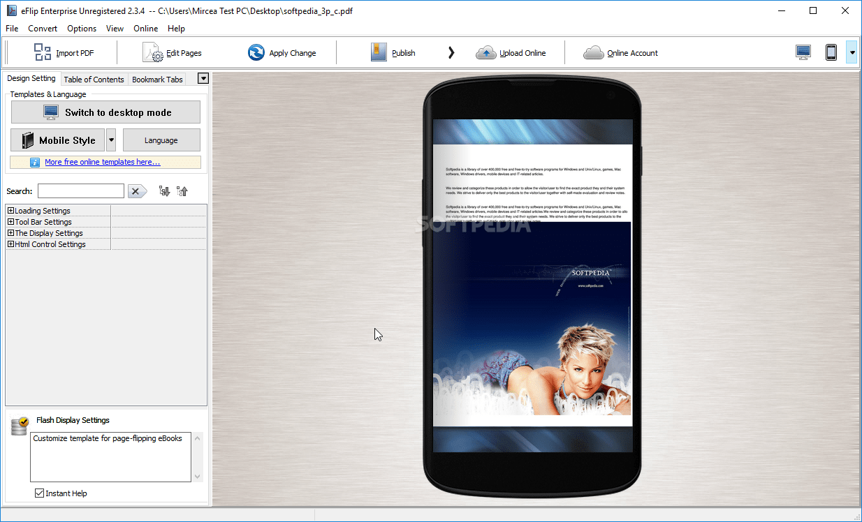Click the help description text box
The width and height of the screenshot is (862, 522).
(x=110, y=457)
